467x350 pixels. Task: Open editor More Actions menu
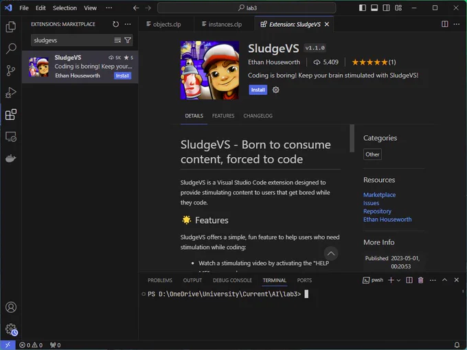457,24
